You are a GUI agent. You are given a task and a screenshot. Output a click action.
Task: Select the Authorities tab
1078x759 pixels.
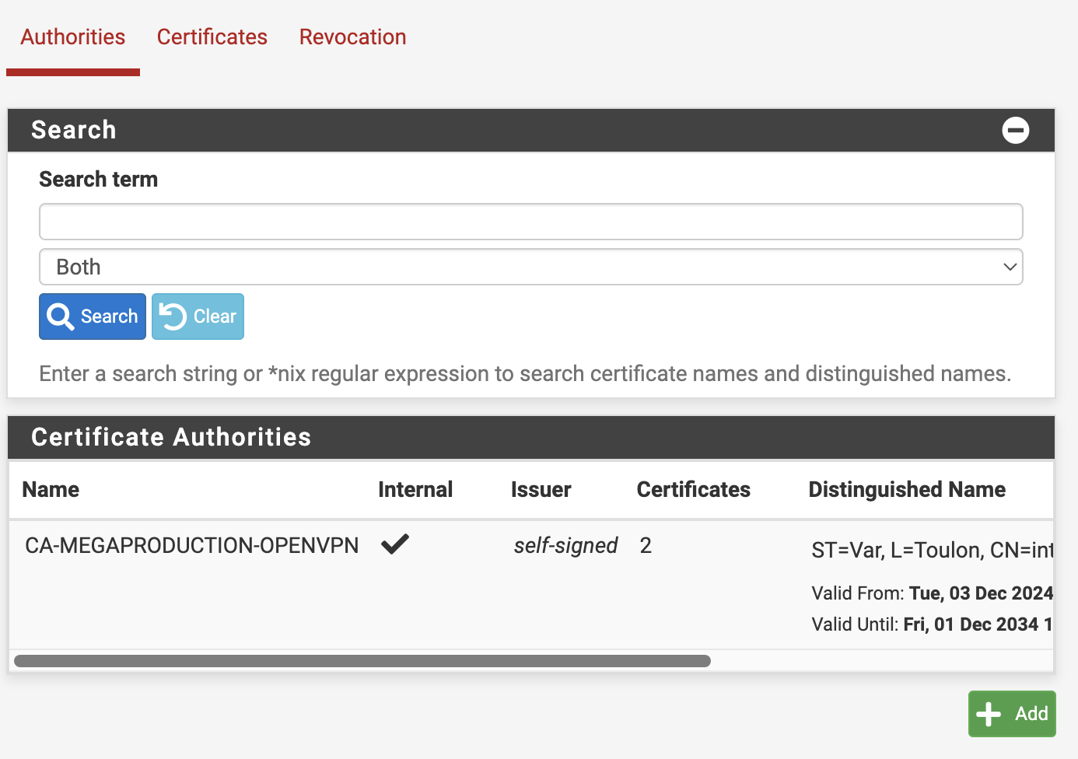pos(73,37)
